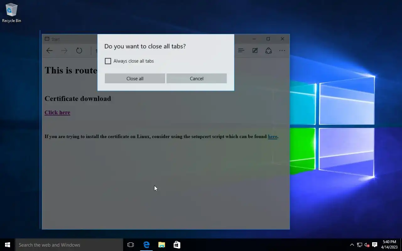Open the Store from the taskbar
Viewport: 402px width, 251px height.
(177, 245)
